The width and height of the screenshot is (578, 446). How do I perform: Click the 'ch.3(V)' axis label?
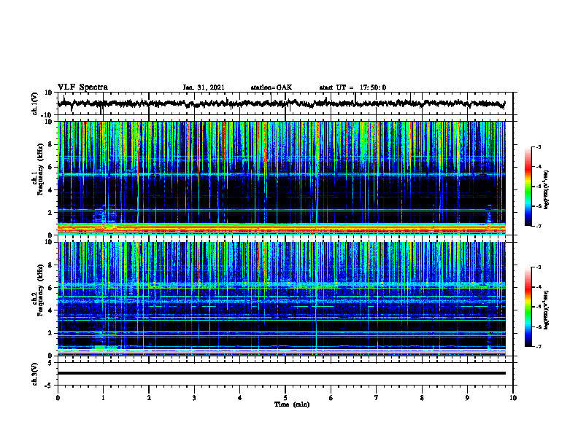(35, 375)
